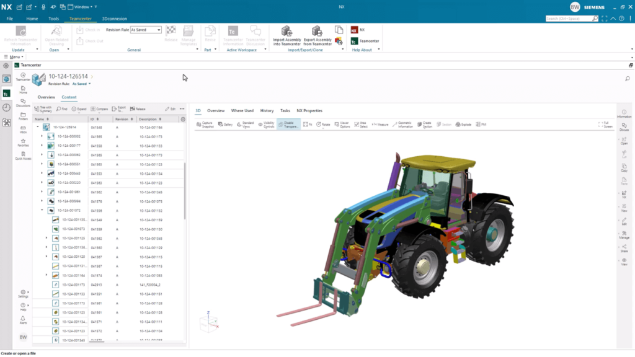The width and height of the screenshot is (635, 357).
Task: Select the Capture Snapshot tool
Action: (205, 124)
